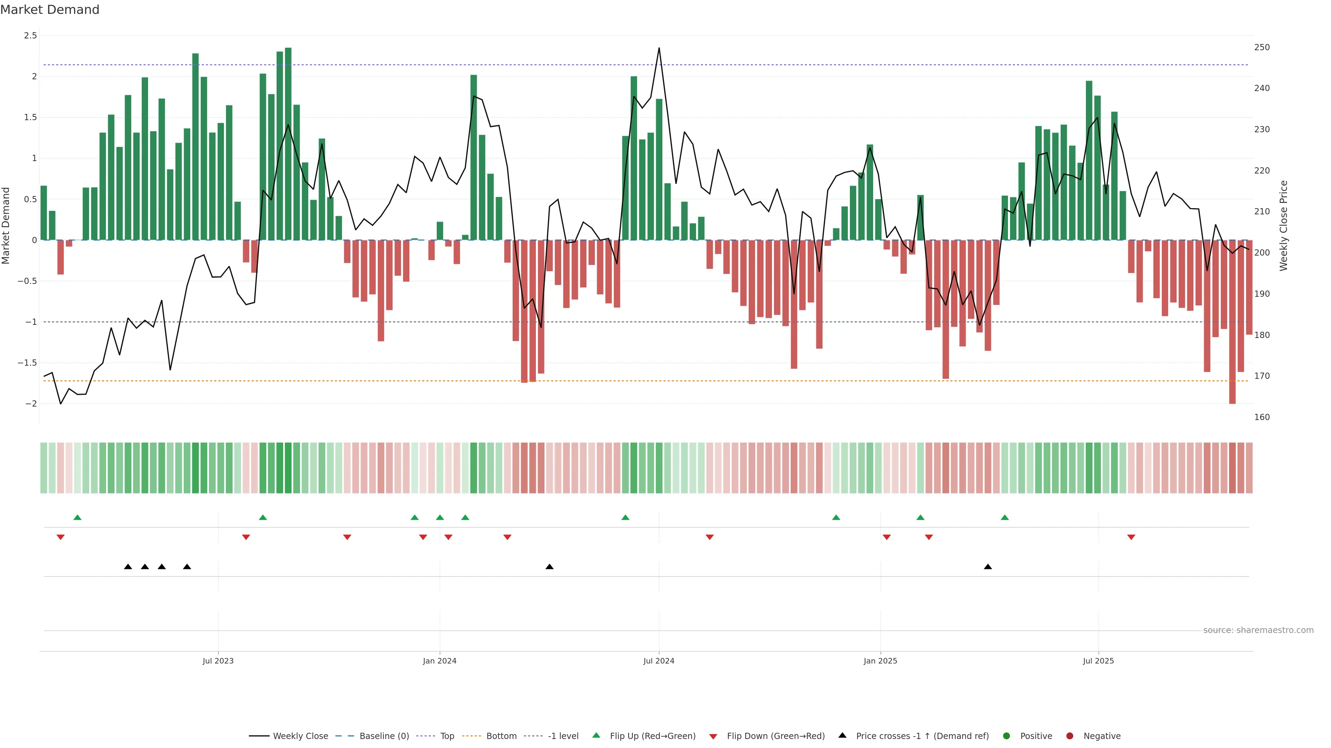Toggle the Baseline (0) legend entry
Image resolution: width=1331 pixels, height=748 pixels.
[384, 736]
